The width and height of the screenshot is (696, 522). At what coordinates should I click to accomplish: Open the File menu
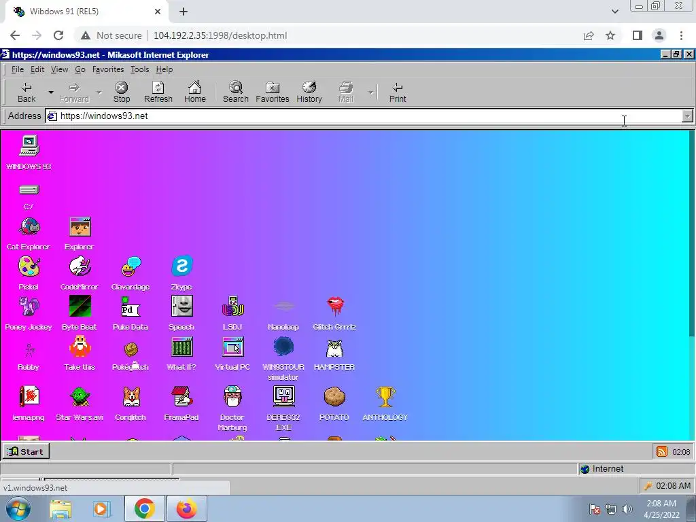[17, 70]
